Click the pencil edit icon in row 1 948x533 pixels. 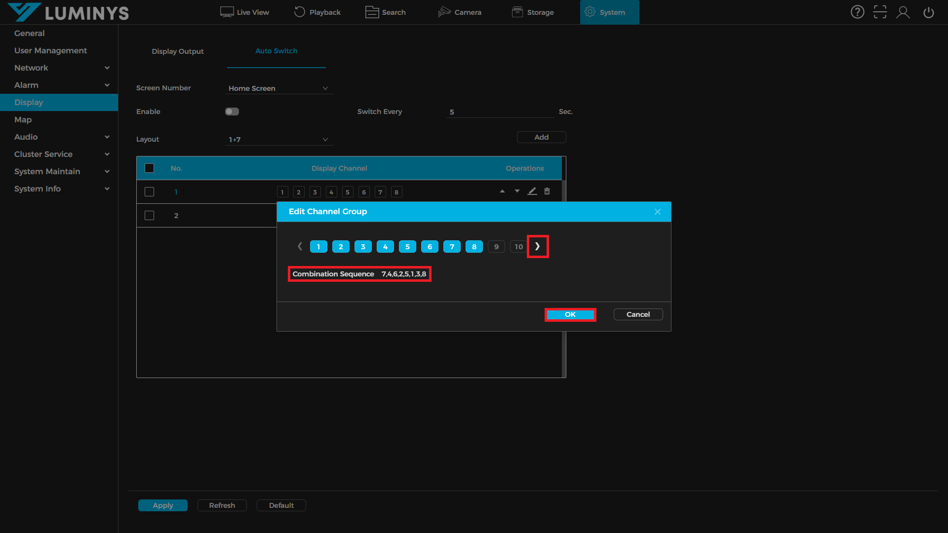point(532,191)
